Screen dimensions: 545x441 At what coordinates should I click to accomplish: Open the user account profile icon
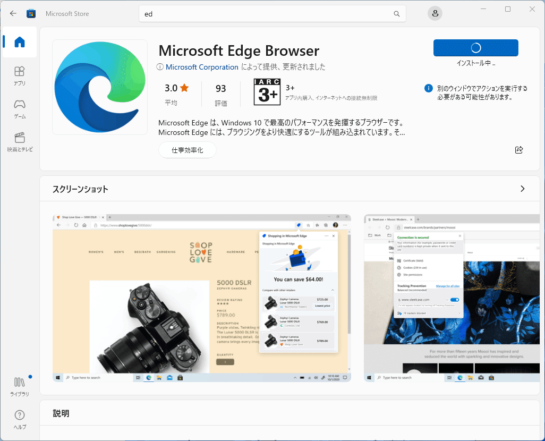click(x=435, y=14)
